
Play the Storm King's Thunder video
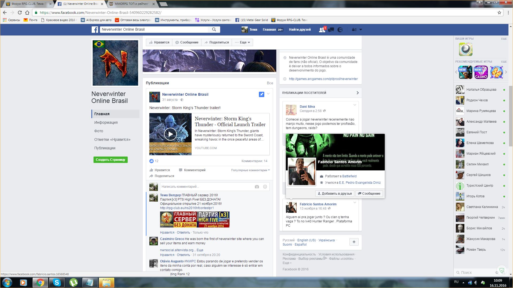coord(170,134)
